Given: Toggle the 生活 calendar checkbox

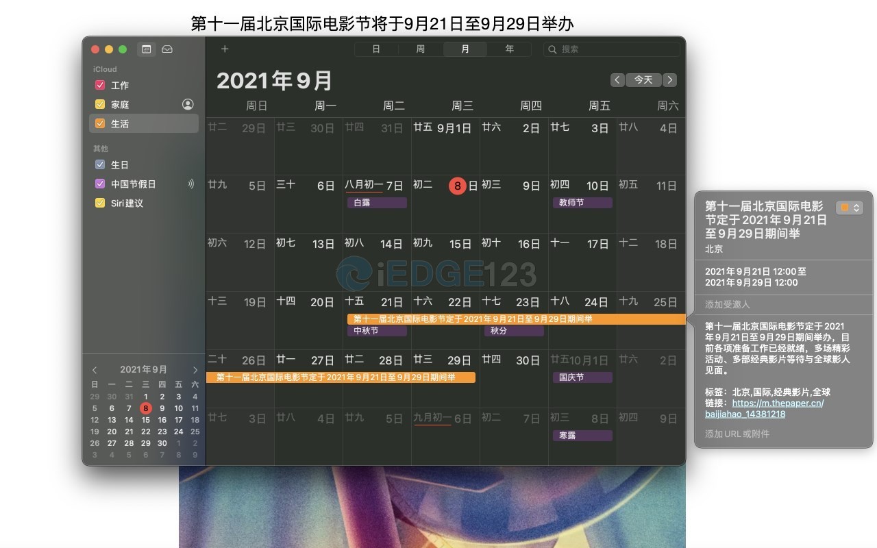Looking at the screenshot, I should (x=100, y=123).
